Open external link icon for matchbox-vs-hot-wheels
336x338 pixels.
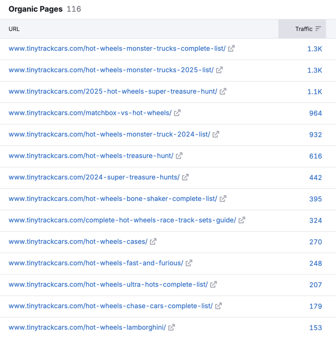(x=177, y=113)
